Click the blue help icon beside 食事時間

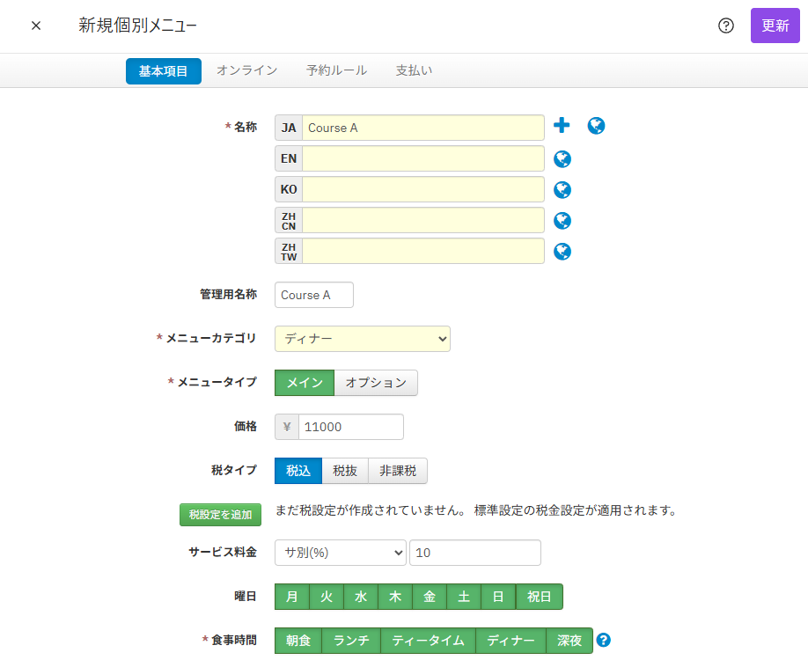pyautogui.click(x=604, y=640)
